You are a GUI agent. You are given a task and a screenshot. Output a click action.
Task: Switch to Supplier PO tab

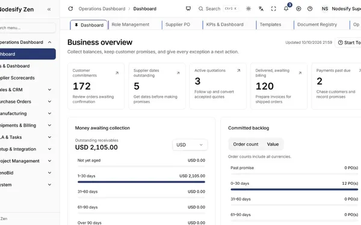pos(177,25)
